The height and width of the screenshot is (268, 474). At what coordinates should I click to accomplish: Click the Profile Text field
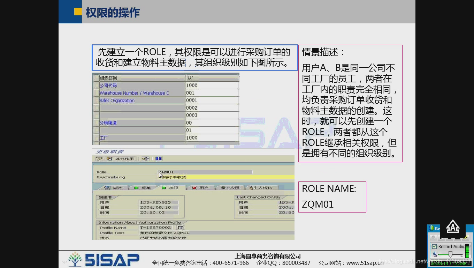217,233
